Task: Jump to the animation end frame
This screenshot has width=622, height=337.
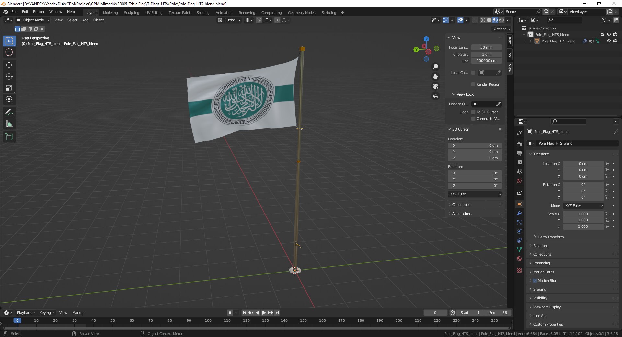Action: pos(277,313)
